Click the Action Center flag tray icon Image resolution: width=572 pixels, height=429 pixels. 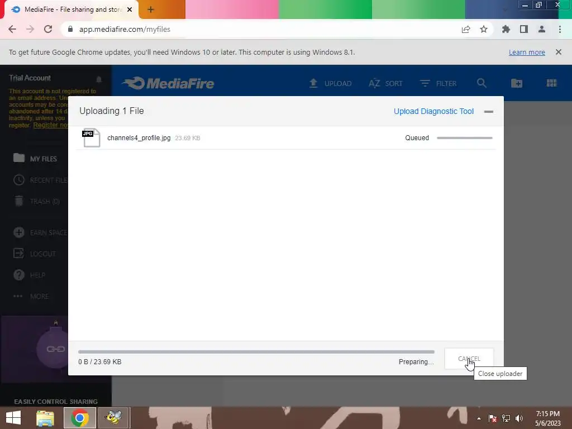(x=493, y=418)
